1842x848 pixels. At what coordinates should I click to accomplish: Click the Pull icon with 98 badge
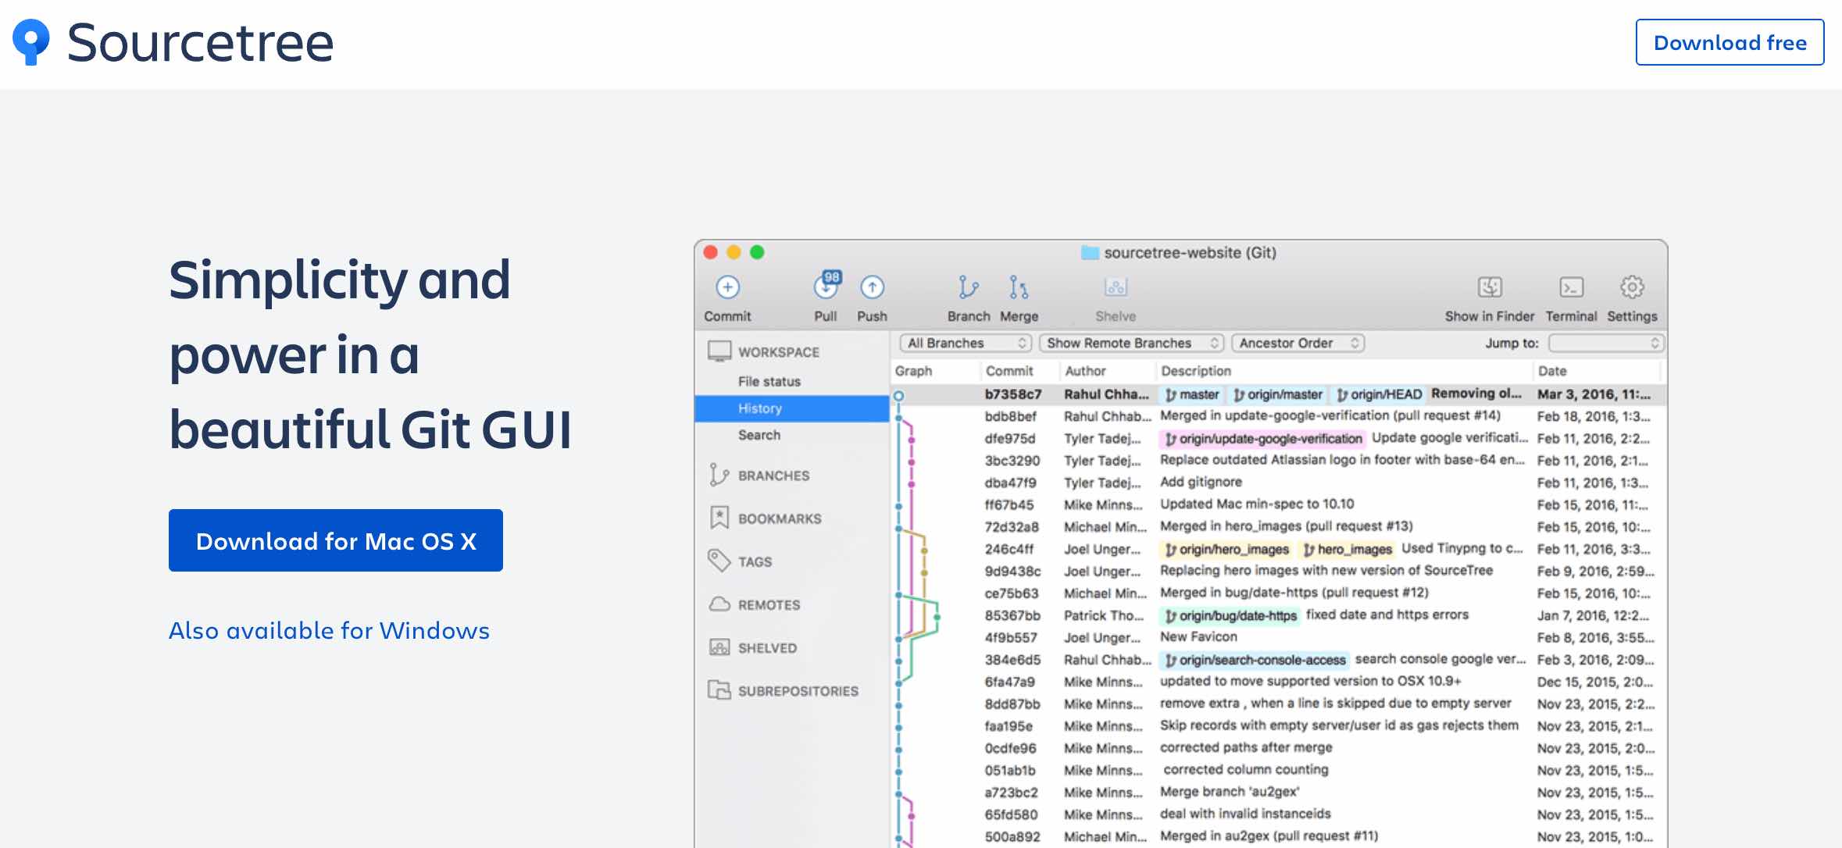[826, 286]
